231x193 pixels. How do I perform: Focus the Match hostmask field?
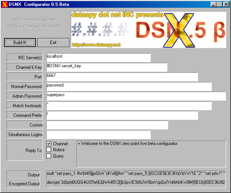click(x=128, y=106)
